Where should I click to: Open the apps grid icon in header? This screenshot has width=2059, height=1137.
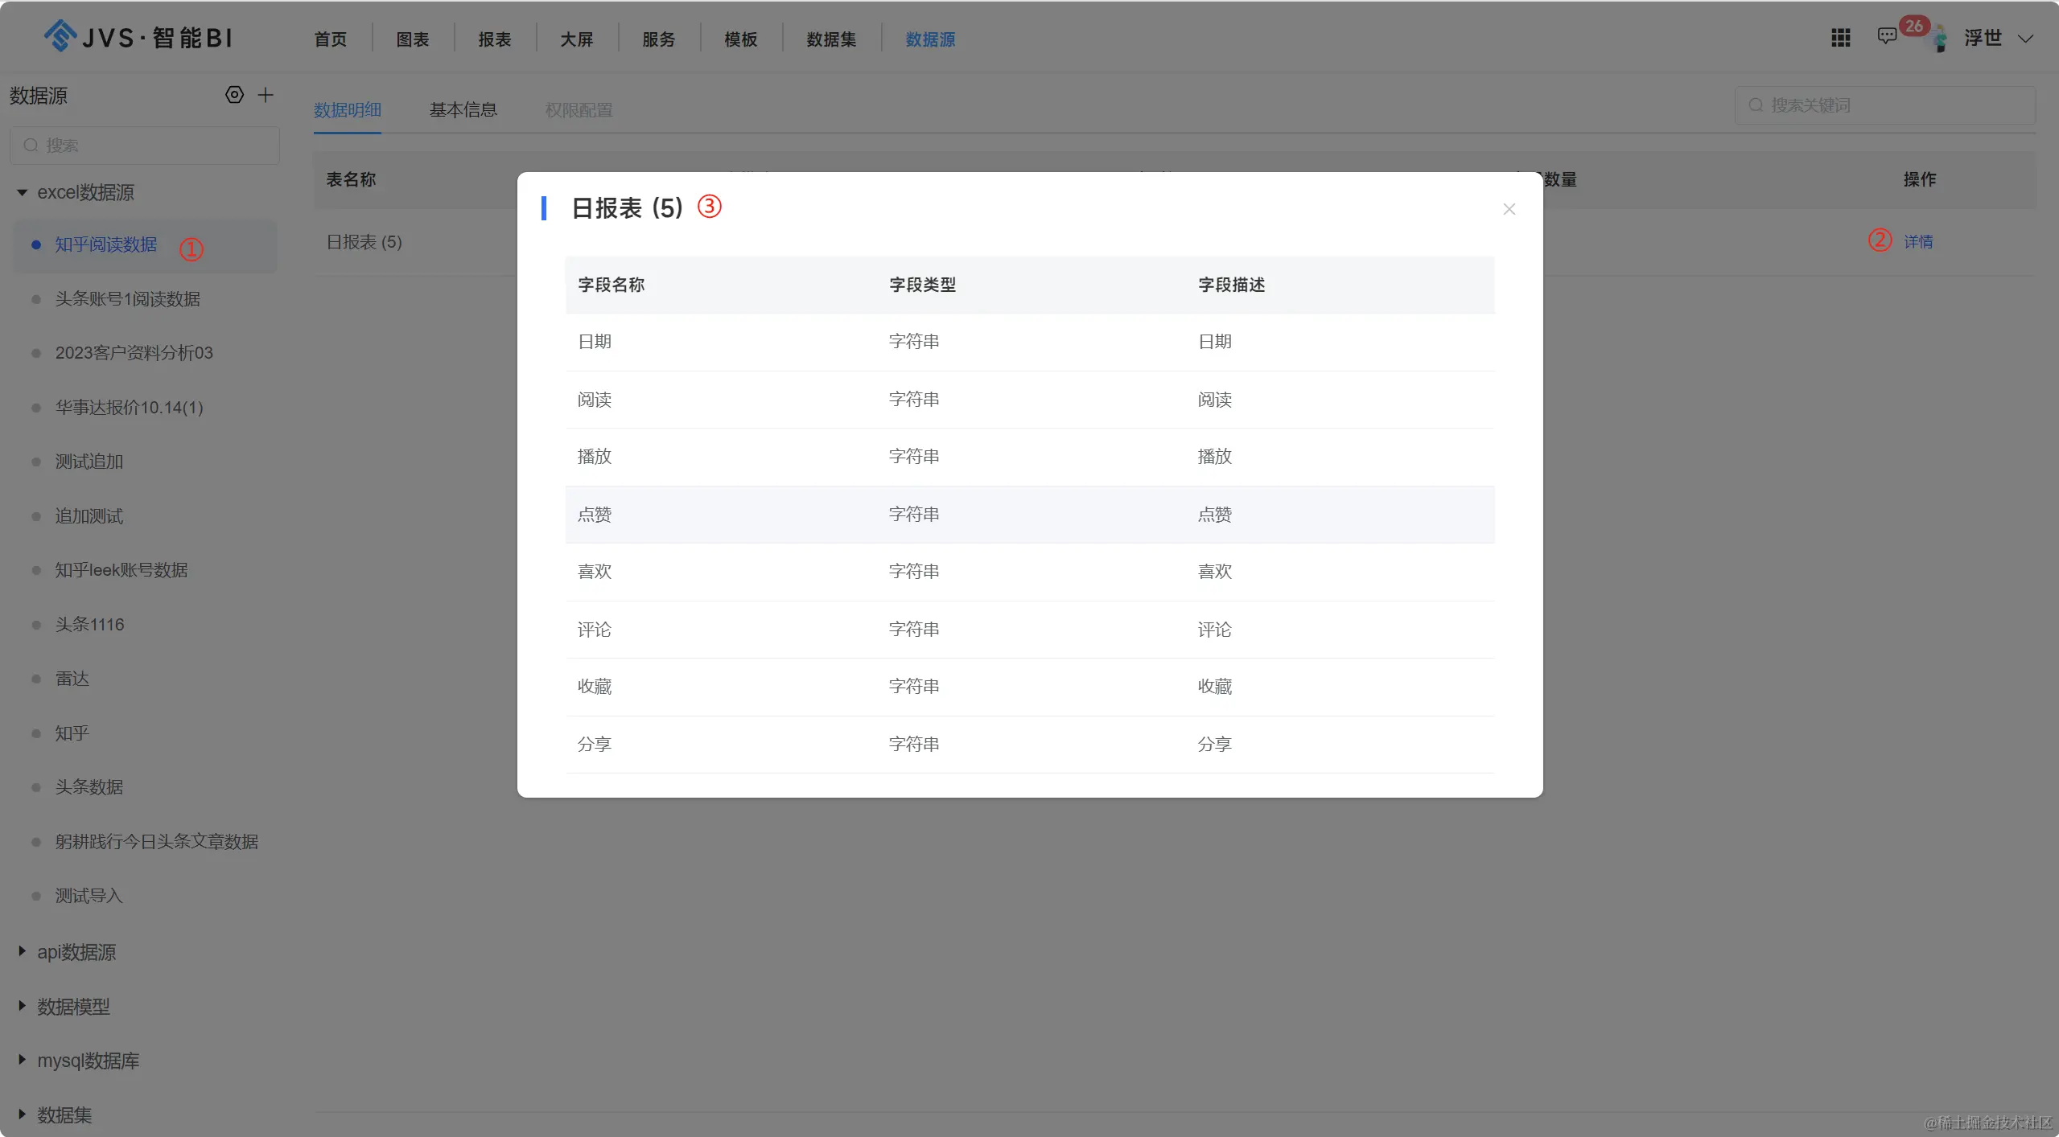pos(1840,38)
